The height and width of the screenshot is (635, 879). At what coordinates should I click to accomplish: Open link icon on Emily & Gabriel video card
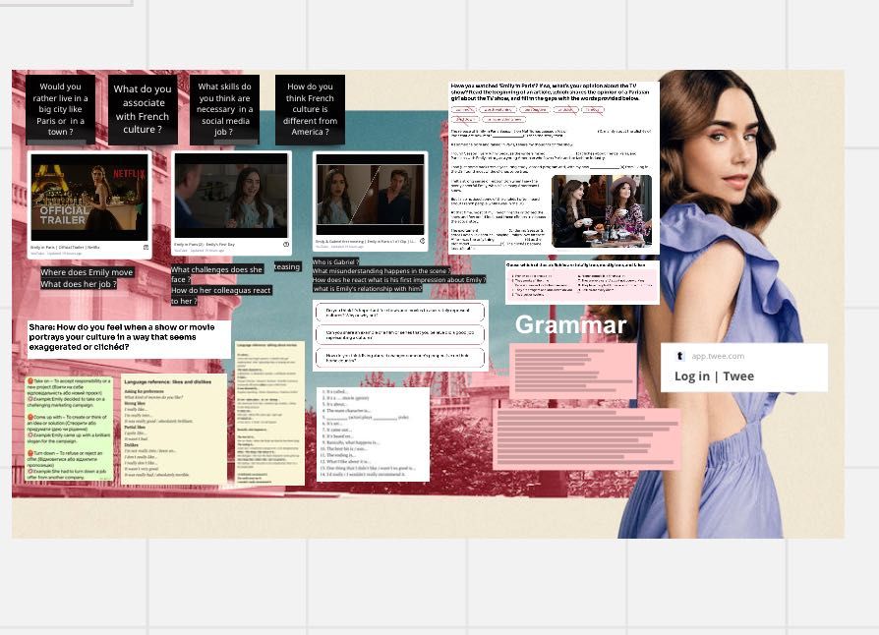(x=422, y=241)
